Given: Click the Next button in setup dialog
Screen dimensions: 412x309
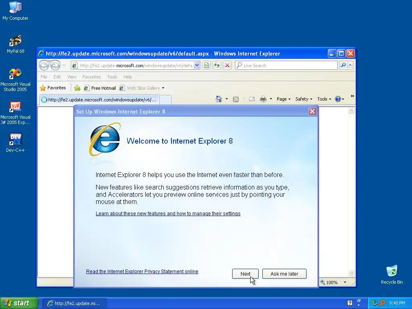Looking at the screenshot, I should (245, 274).
